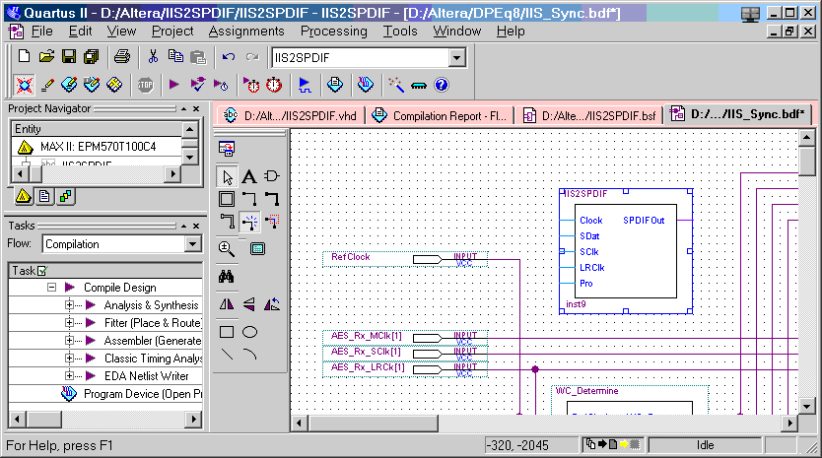The image size is (822, 458).
Task: Close the Project Navigator panel
Action: tap(196, 109)
